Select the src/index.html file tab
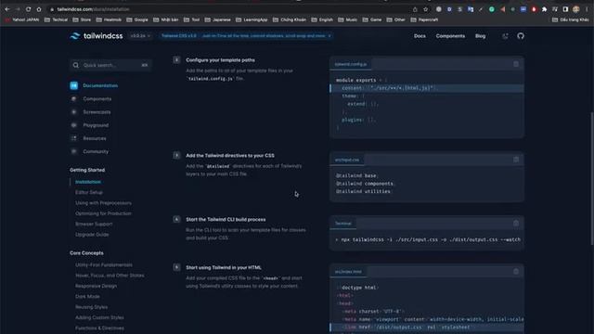594x334 pixels. coord(348,272)
